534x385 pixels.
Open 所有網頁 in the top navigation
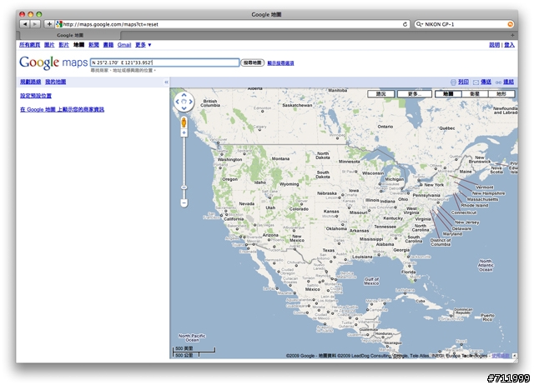point(30,45)
